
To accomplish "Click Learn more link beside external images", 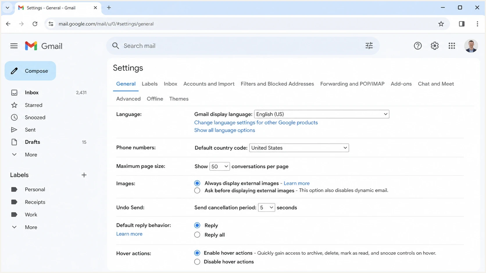I will click(x=296, y=183).
